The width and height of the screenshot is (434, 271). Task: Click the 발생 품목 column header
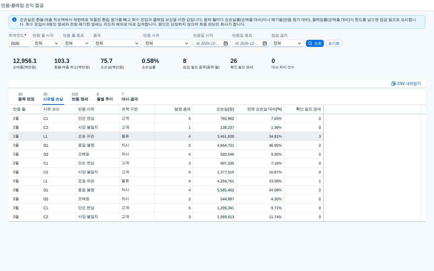click(173, 109)
